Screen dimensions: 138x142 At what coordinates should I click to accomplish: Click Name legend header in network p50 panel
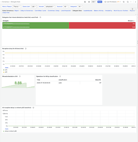(x=7, y=129)
